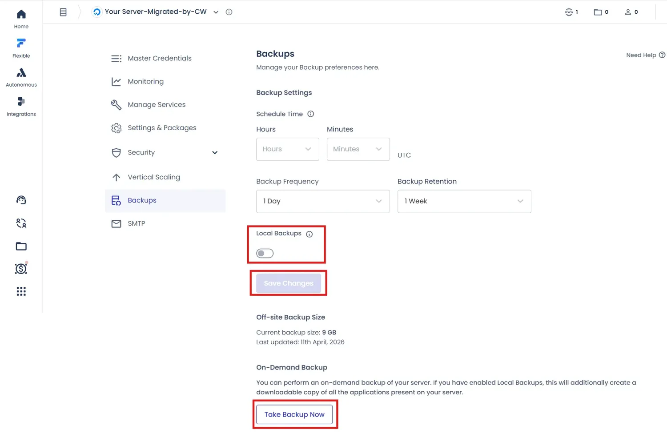Click the UTC timezone label

tap(404, 155)
